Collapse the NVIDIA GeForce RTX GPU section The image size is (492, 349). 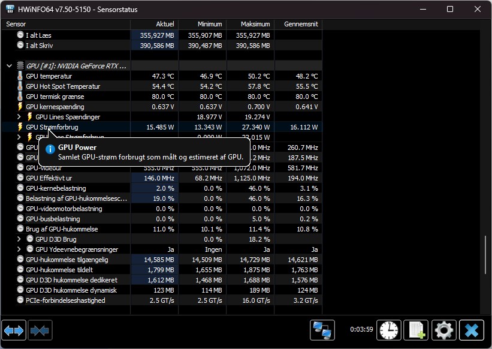point(8,66)
